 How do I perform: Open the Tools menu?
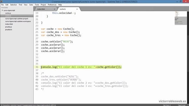37,5
